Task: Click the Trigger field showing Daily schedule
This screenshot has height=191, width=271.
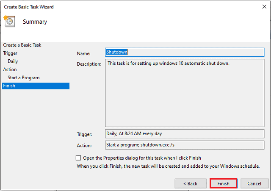Action: [x=185, y=133]
